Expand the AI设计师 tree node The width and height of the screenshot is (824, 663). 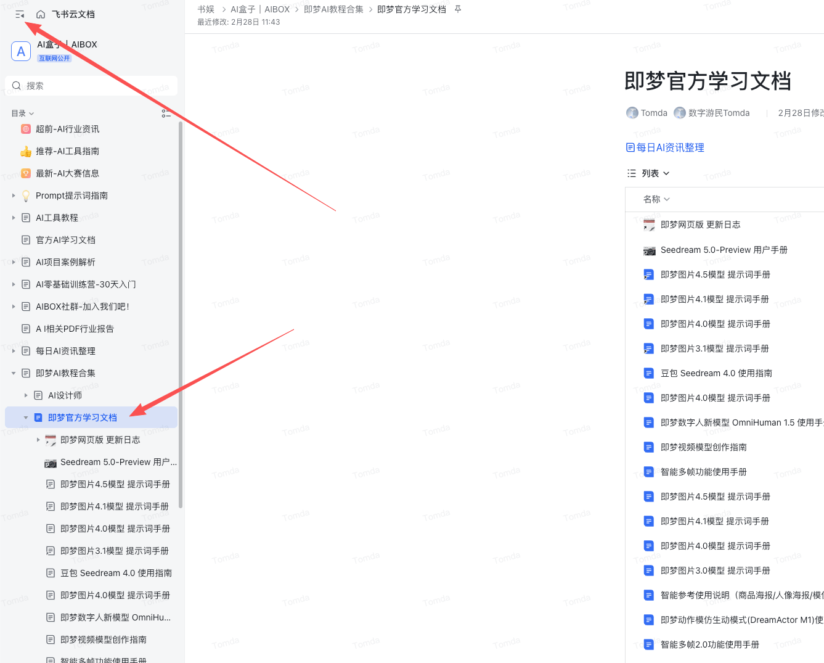click(26, 395)
